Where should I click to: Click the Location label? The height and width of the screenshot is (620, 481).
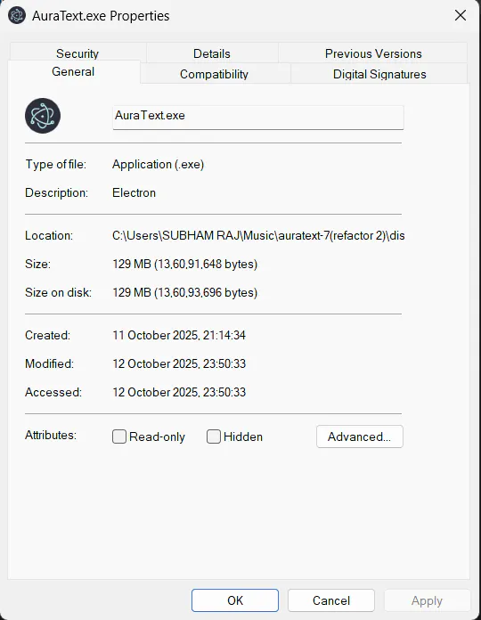coord(49,236)
